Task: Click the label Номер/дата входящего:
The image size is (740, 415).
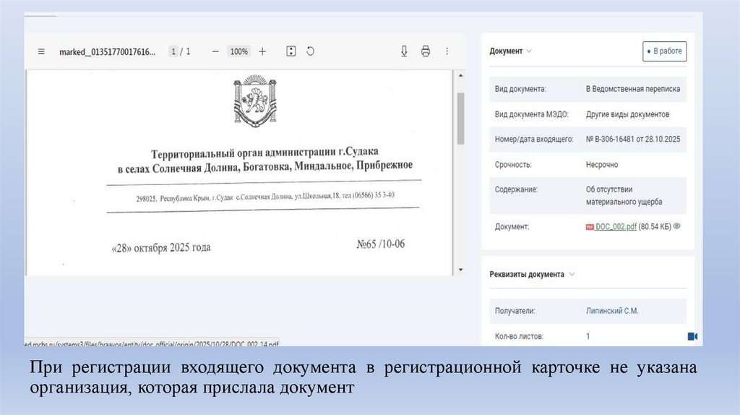Action: [534, 140]
